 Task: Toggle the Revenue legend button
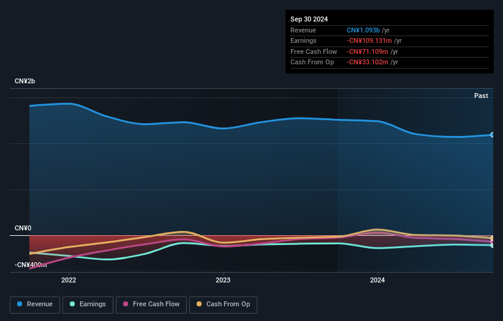pos(35,304)
